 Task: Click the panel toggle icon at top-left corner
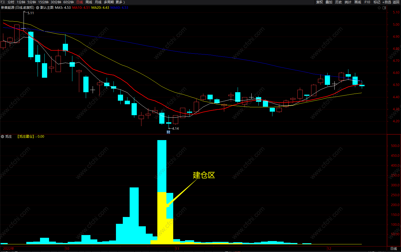(x=3, y=2)
